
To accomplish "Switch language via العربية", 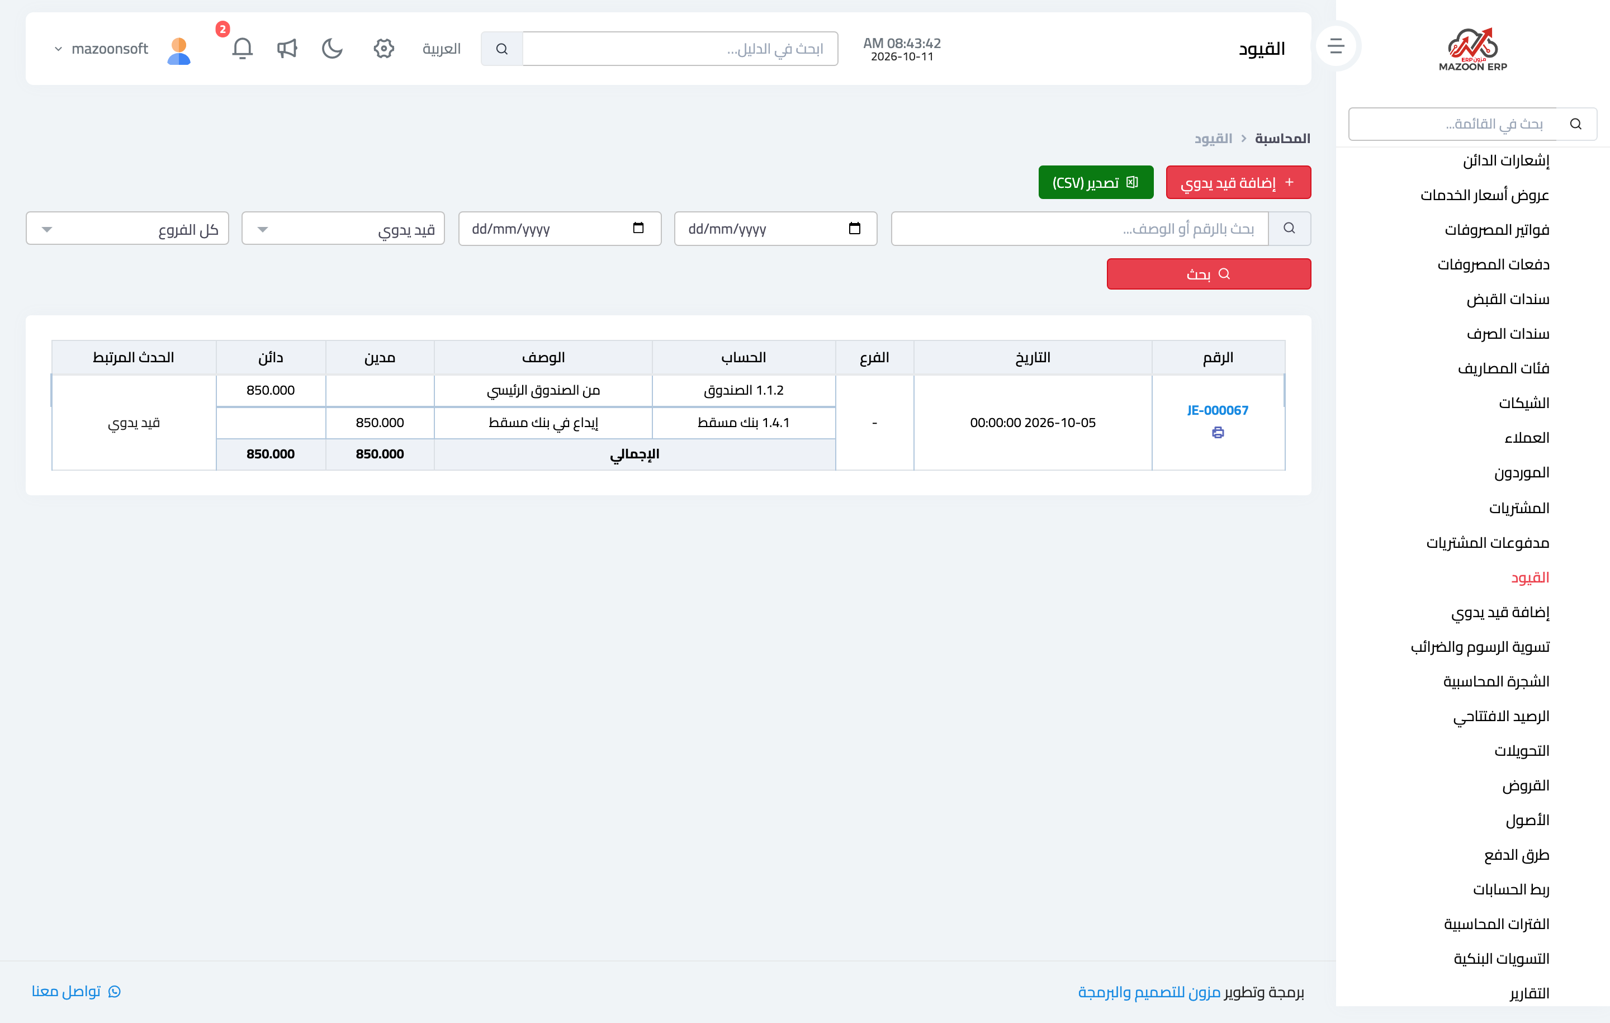I will [x=441, y=49].
